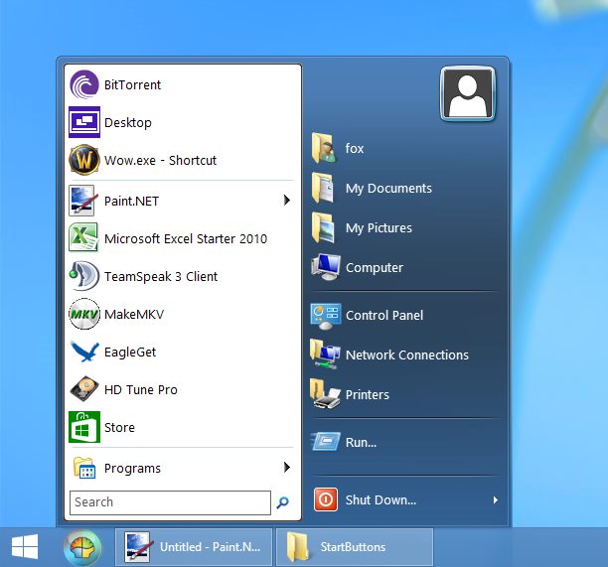Image resolution: width=608 pixels, height=567 pixels.
Task: Open the Paint.NET icon in start menu
Action: tap(81, 201)
